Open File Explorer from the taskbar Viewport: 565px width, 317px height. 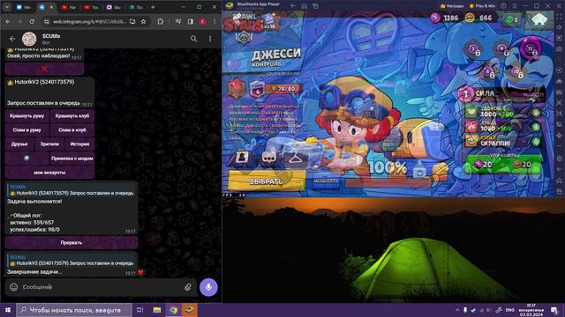coord(157,310)
